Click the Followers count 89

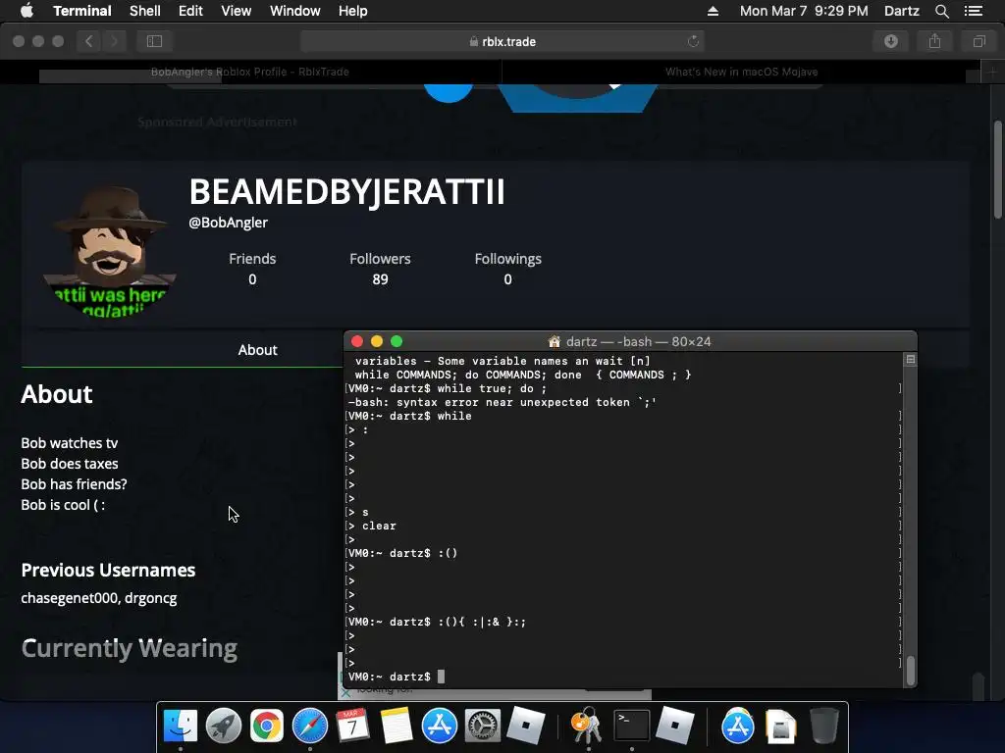[x=380, y=279]
